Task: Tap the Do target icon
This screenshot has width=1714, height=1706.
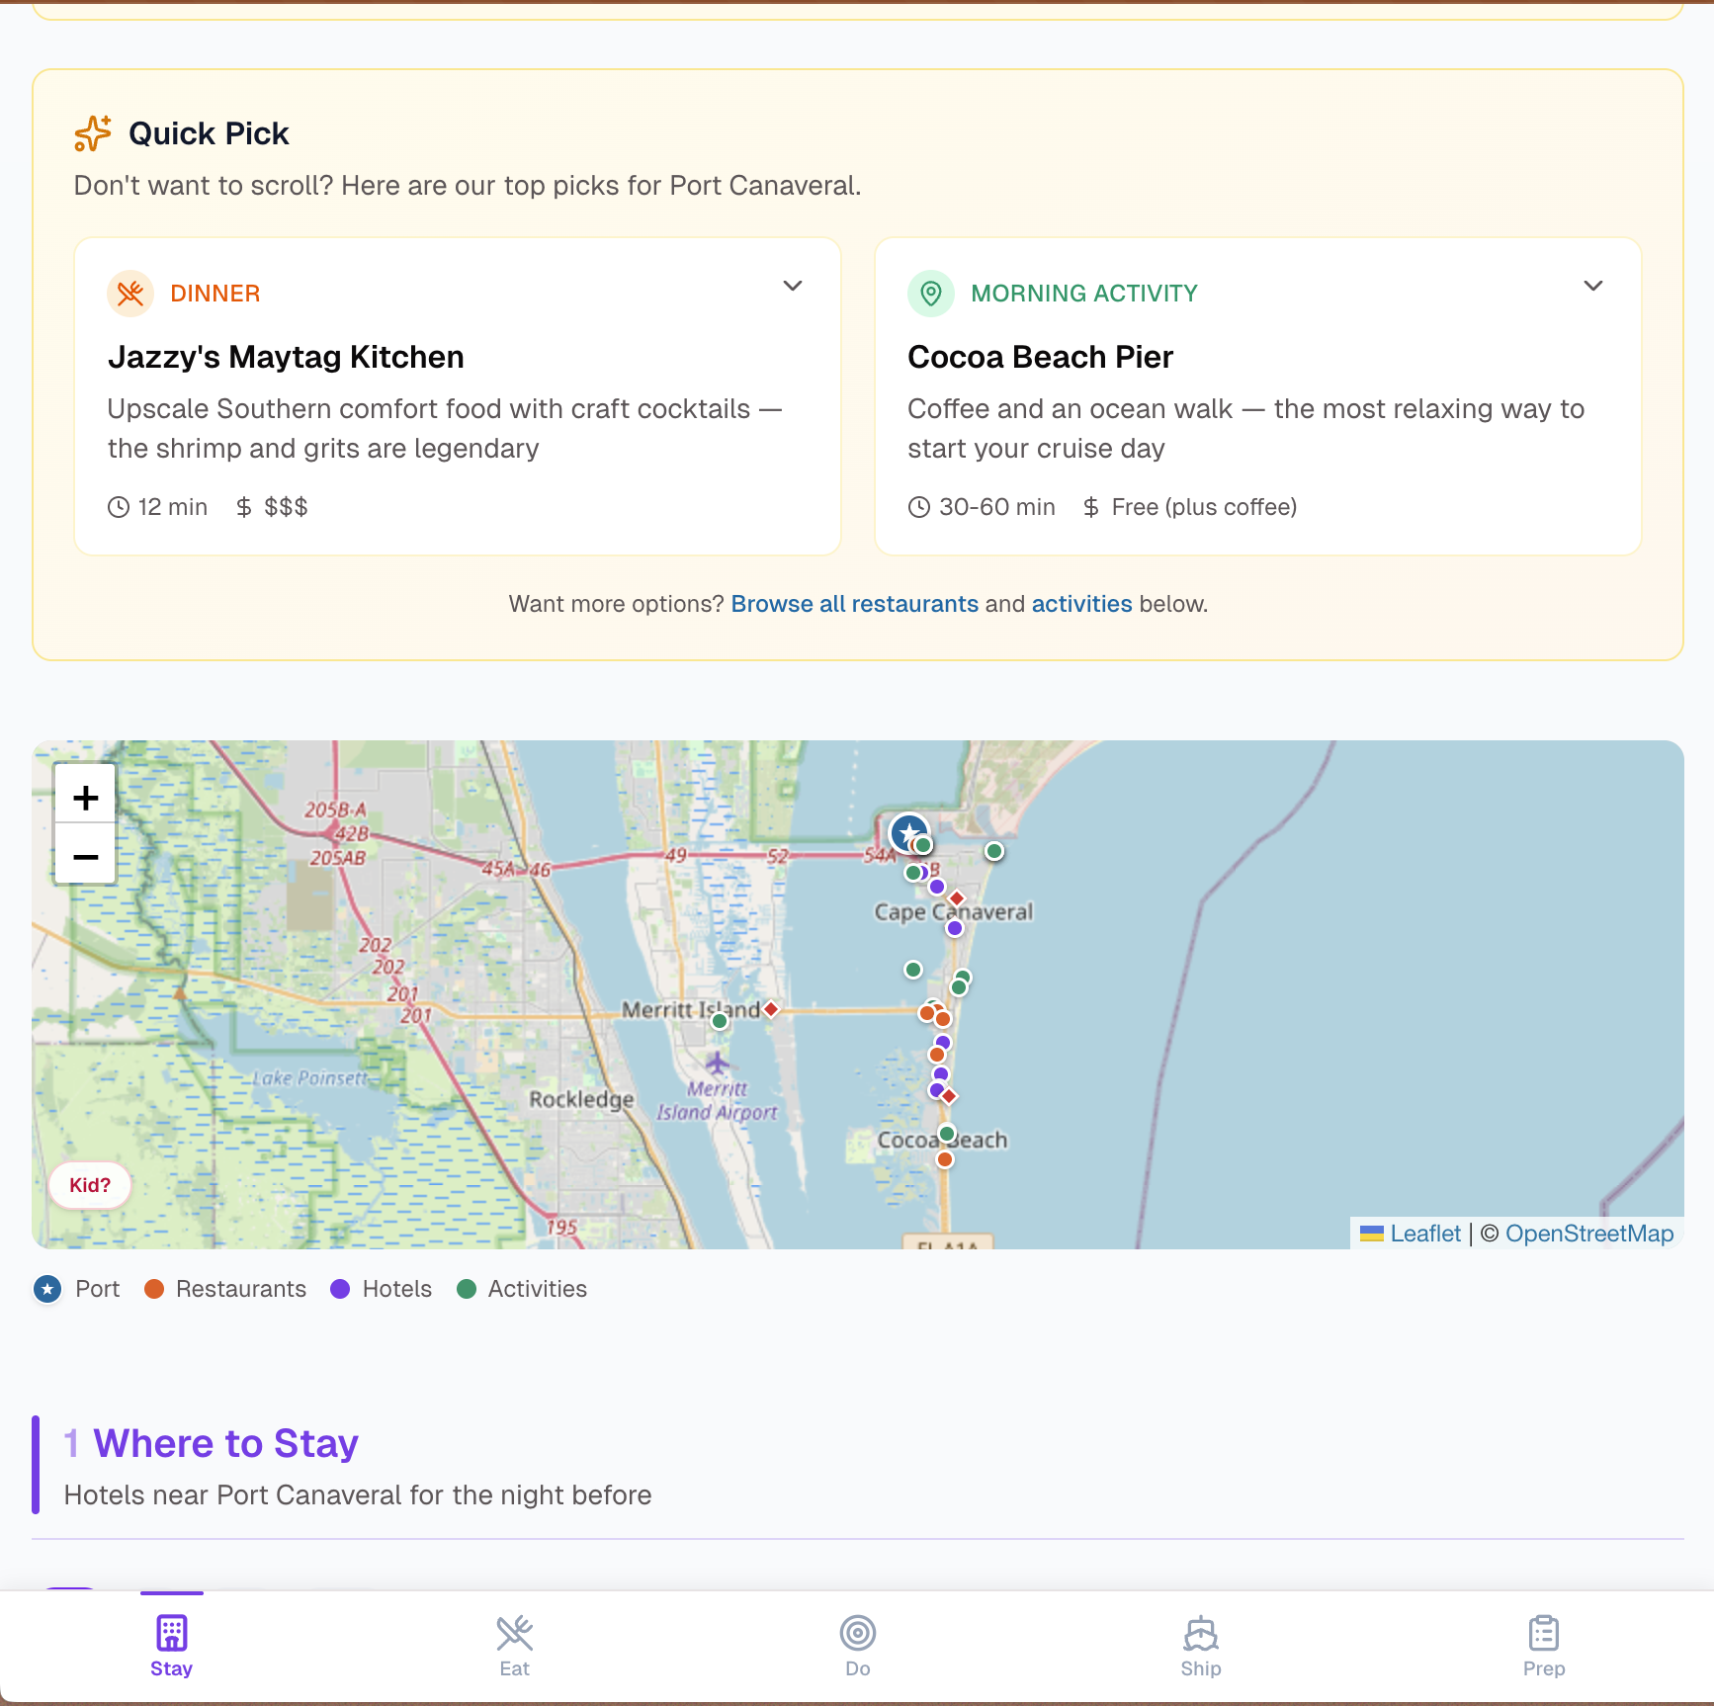Action: [857, 1633]
